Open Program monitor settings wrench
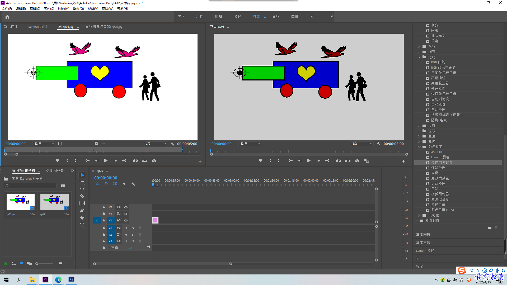Viewport: 507px width, 285px height. coord(379,144)
